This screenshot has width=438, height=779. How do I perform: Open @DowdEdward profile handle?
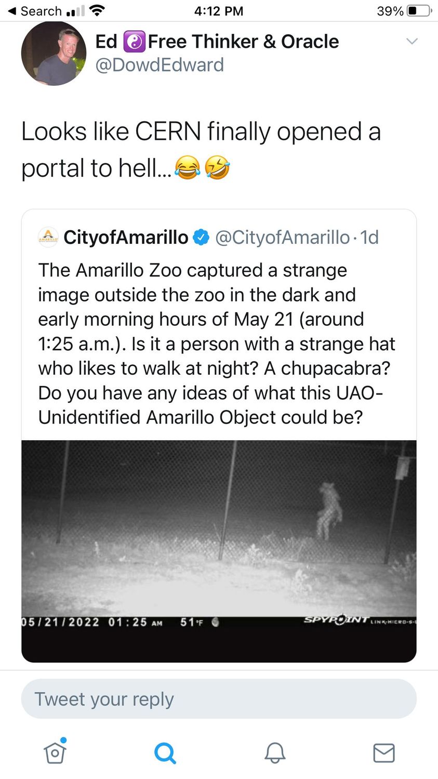point(160,65)
